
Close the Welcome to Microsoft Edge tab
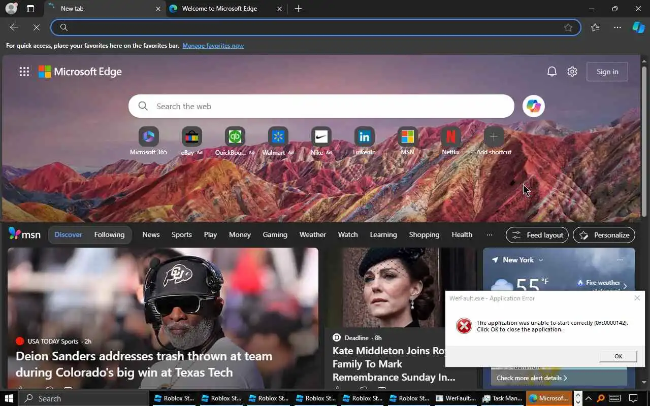[279, 9]
